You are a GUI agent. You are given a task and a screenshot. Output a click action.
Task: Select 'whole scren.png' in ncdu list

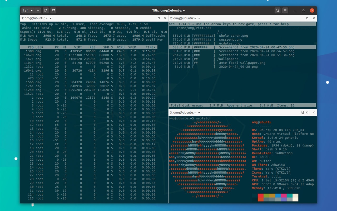233,36
